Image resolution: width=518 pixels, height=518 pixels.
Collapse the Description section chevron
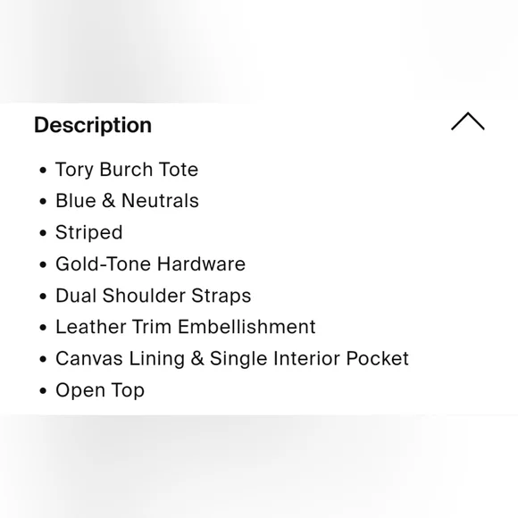(468, 121)
